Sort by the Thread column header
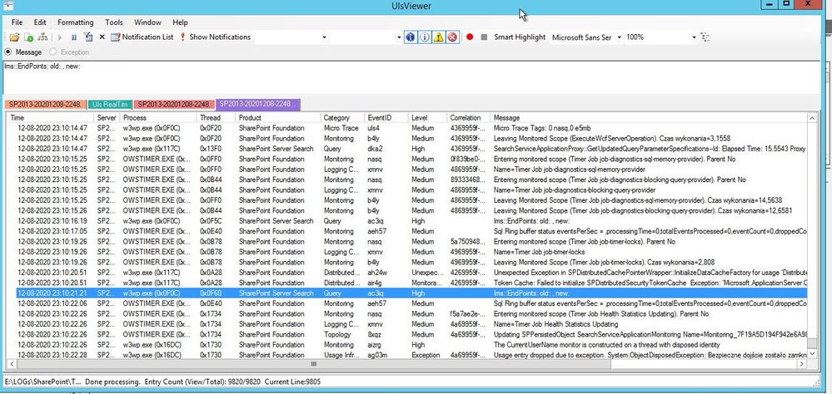This screenshot has height=394, width=832. [x=216, y=117]
